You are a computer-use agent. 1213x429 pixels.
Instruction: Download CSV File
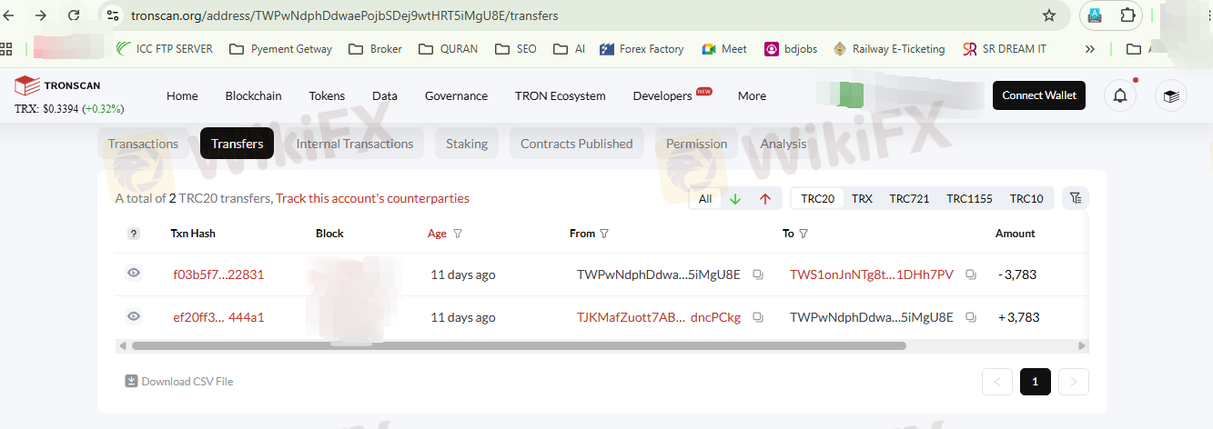[179, 381]
